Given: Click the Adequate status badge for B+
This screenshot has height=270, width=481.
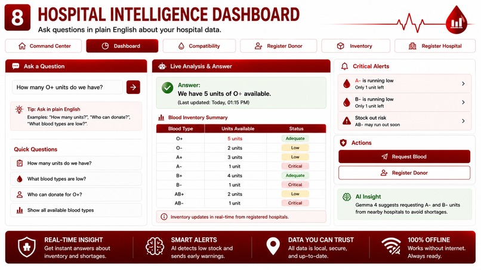Looking at the screenshot, I should click(295, 175).
